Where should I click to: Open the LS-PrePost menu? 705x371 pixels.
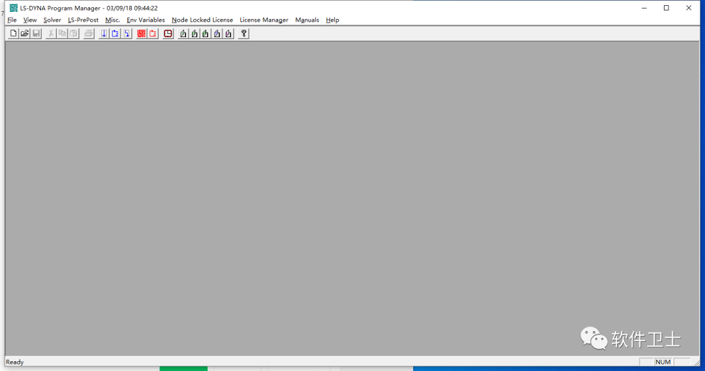tap(83, 20)
